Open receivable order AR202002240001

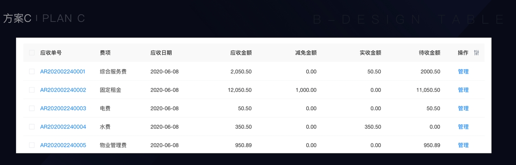pos(63,72)
